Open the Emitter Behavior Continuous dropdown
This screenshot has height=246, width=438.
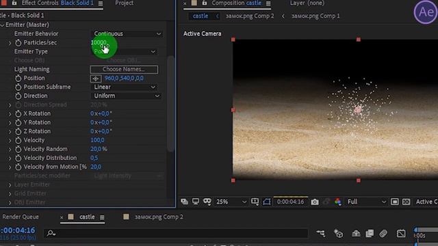127,33
